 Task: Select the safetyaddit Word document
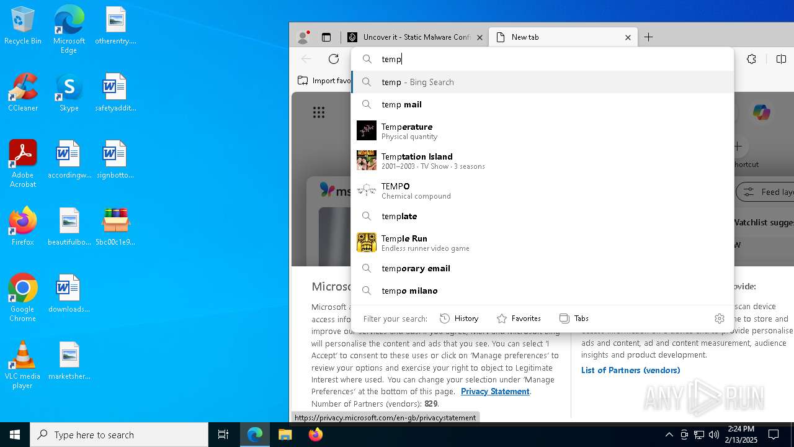tap(115, 93)
